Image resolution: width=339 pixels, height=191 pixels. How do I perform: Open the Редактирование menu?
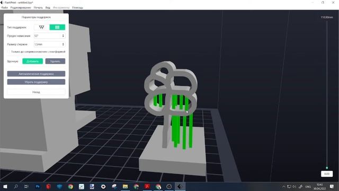pyautogui.click(x=21, y=7)
